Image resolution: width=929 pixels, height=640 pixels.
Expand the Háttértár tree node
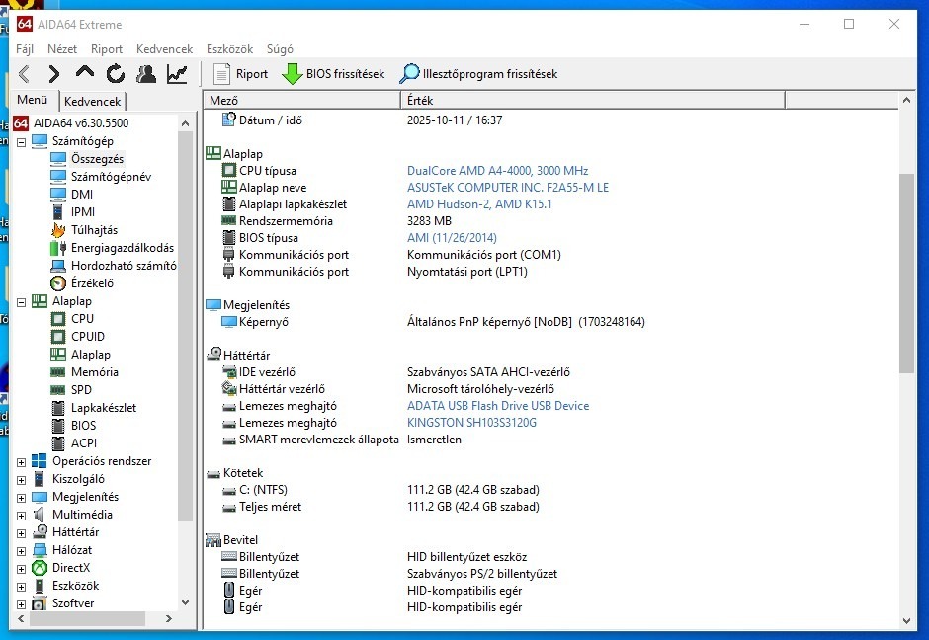click(22, 533)
